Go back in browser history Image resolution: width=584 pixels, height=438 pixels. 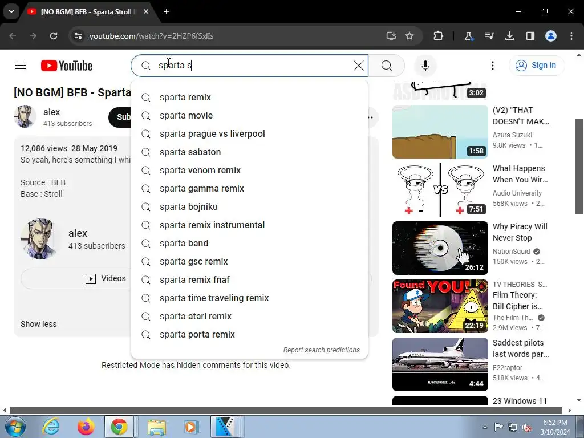pos(13,36)
